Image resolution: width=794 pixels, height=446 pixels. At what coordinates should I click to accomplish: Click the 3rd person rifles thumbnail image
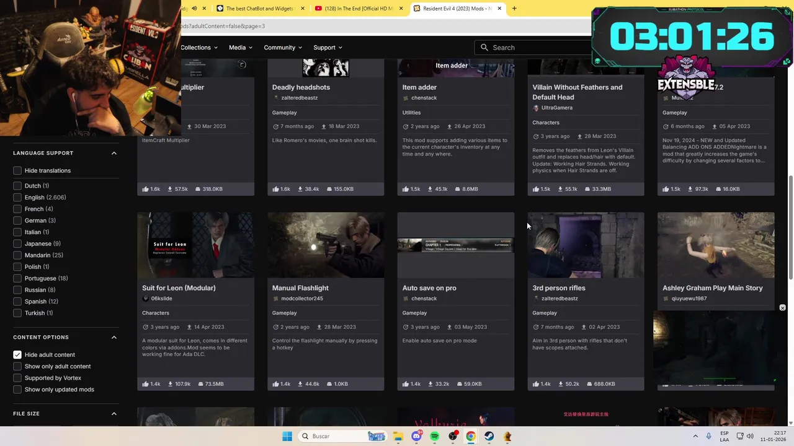click(x=586, y=245)
